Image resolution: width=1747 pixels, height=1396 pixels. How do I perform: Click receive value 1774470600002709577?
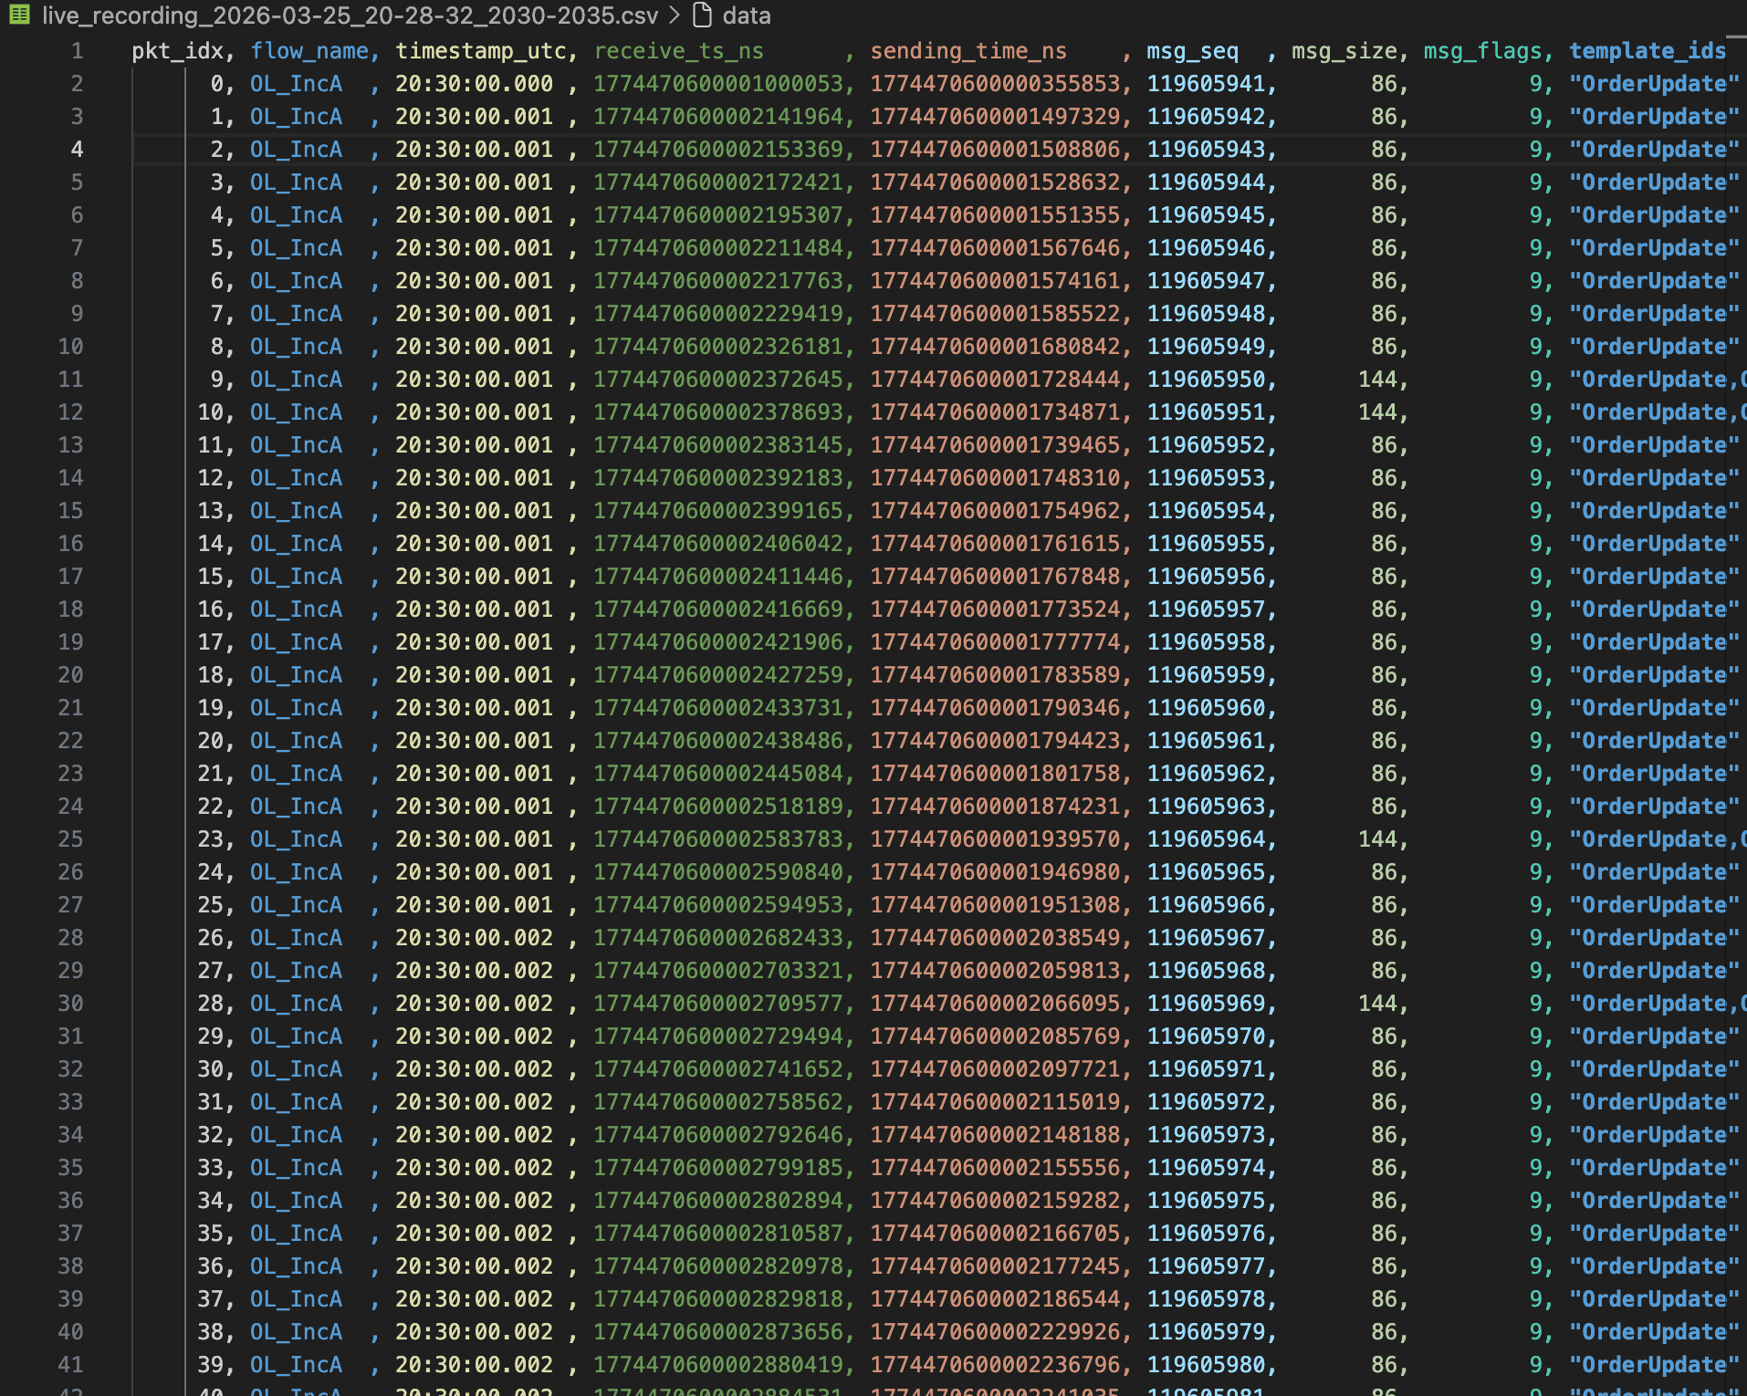[718, 1004]
